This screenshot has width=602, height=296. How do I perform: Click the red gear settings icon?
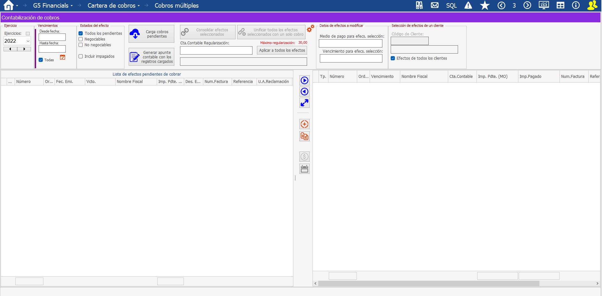[x=310, y=29]
